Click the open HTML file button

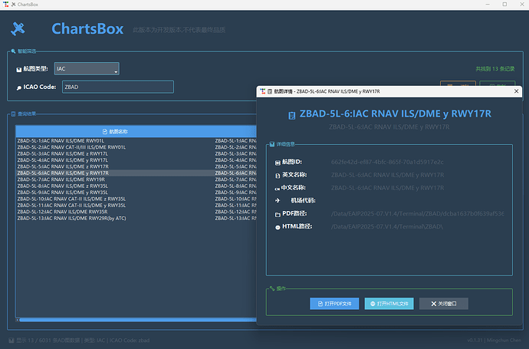coord(389,304)
